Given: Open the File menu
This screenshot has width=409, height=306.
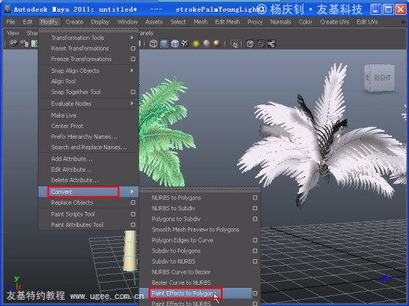Looking at the screenshot, I should [x=11, y=22].
